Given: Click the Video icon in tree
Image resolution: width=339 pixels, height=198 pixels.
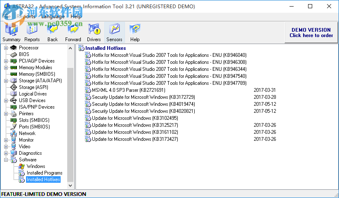Looking at the screenshot, I should pos(14,147).
